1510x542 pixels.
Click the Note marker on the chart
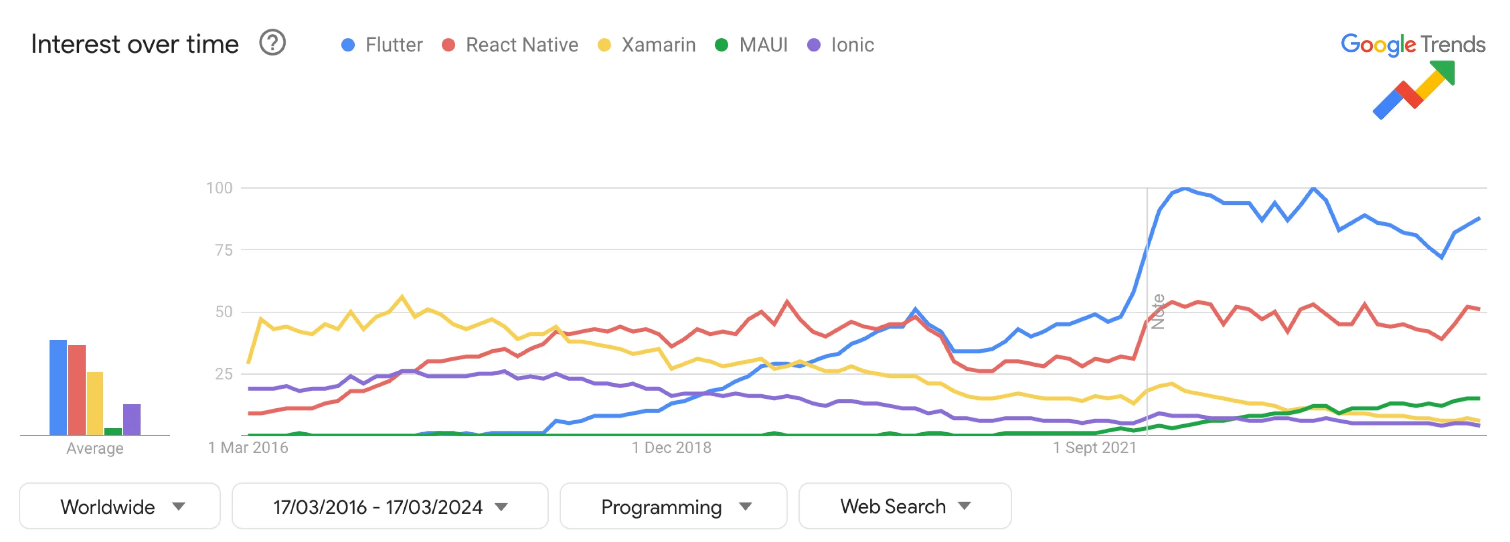coord(1157,312)
